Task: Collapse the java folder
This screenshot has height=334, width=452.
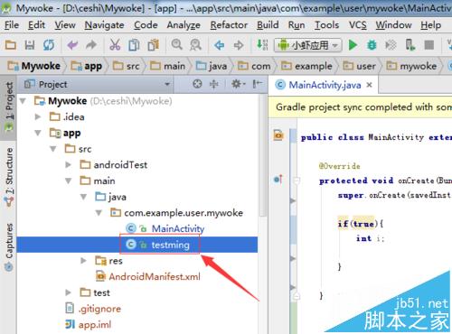Action: [x=83, y=197]
